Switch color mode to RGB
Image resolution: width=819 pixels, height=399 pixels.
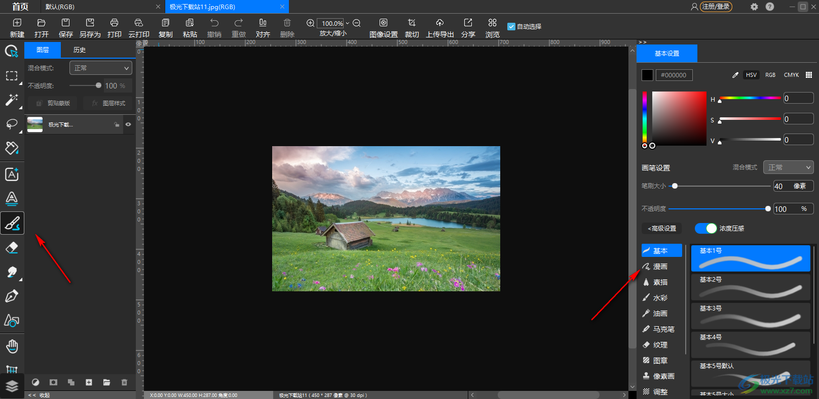click(770, 75)
